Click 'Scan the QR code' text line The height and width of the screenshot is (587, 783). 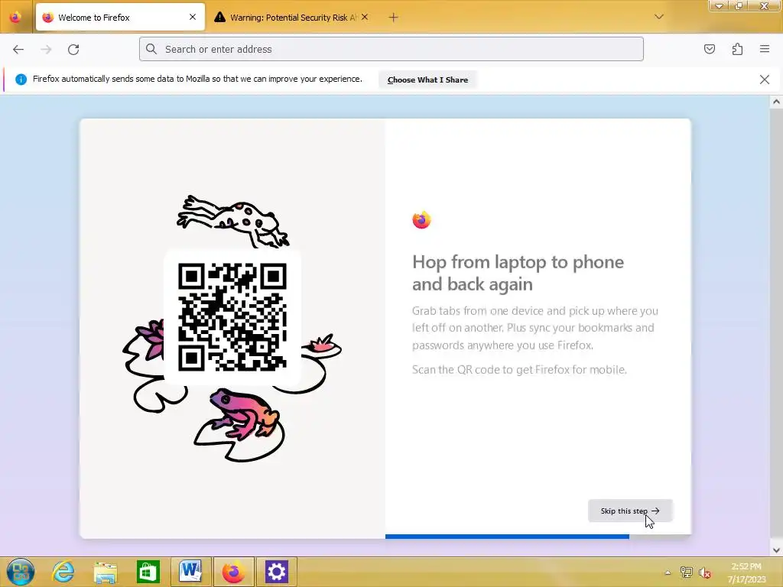point(519,370)
